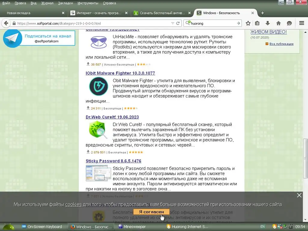Switch to Huorong Internet S... taskbar item
Viewport: 308px width, 231px height.
[187, 227]
